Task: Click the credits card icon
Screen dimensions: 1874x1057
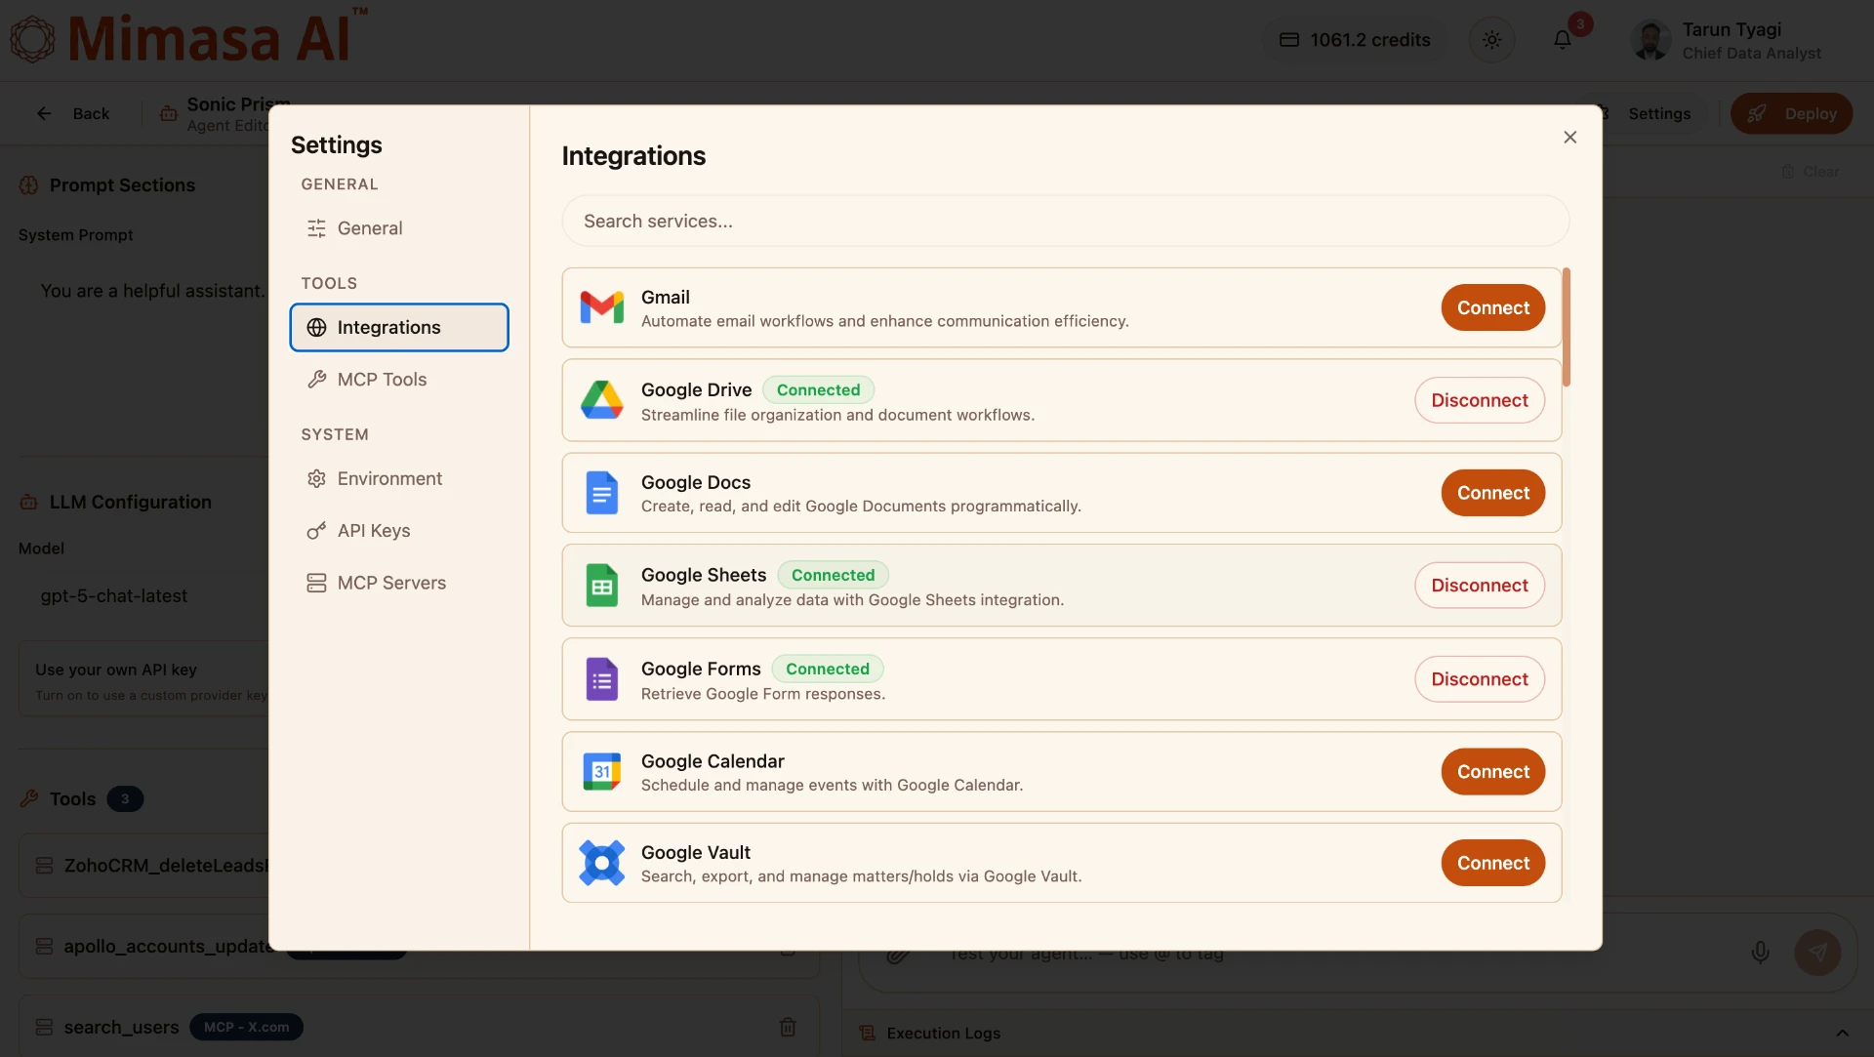Action: click(x=1289, y=40)
